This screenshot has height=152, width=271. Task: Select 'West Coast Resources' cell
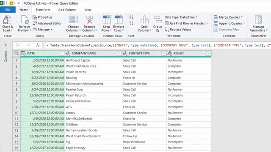point(94,66)
